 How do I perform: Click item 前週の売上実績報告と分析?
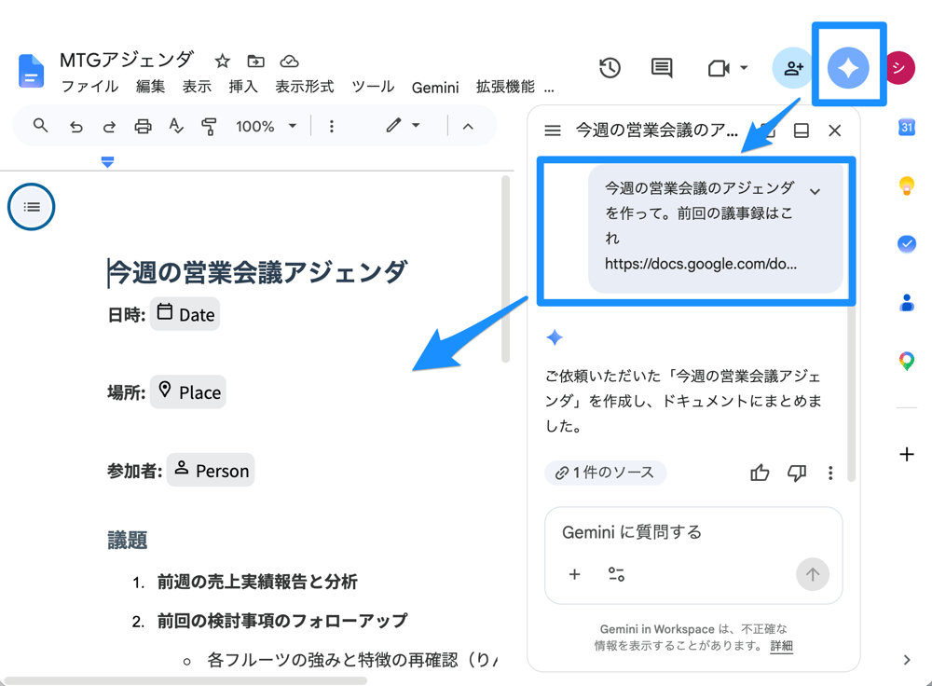coord(257,582)
